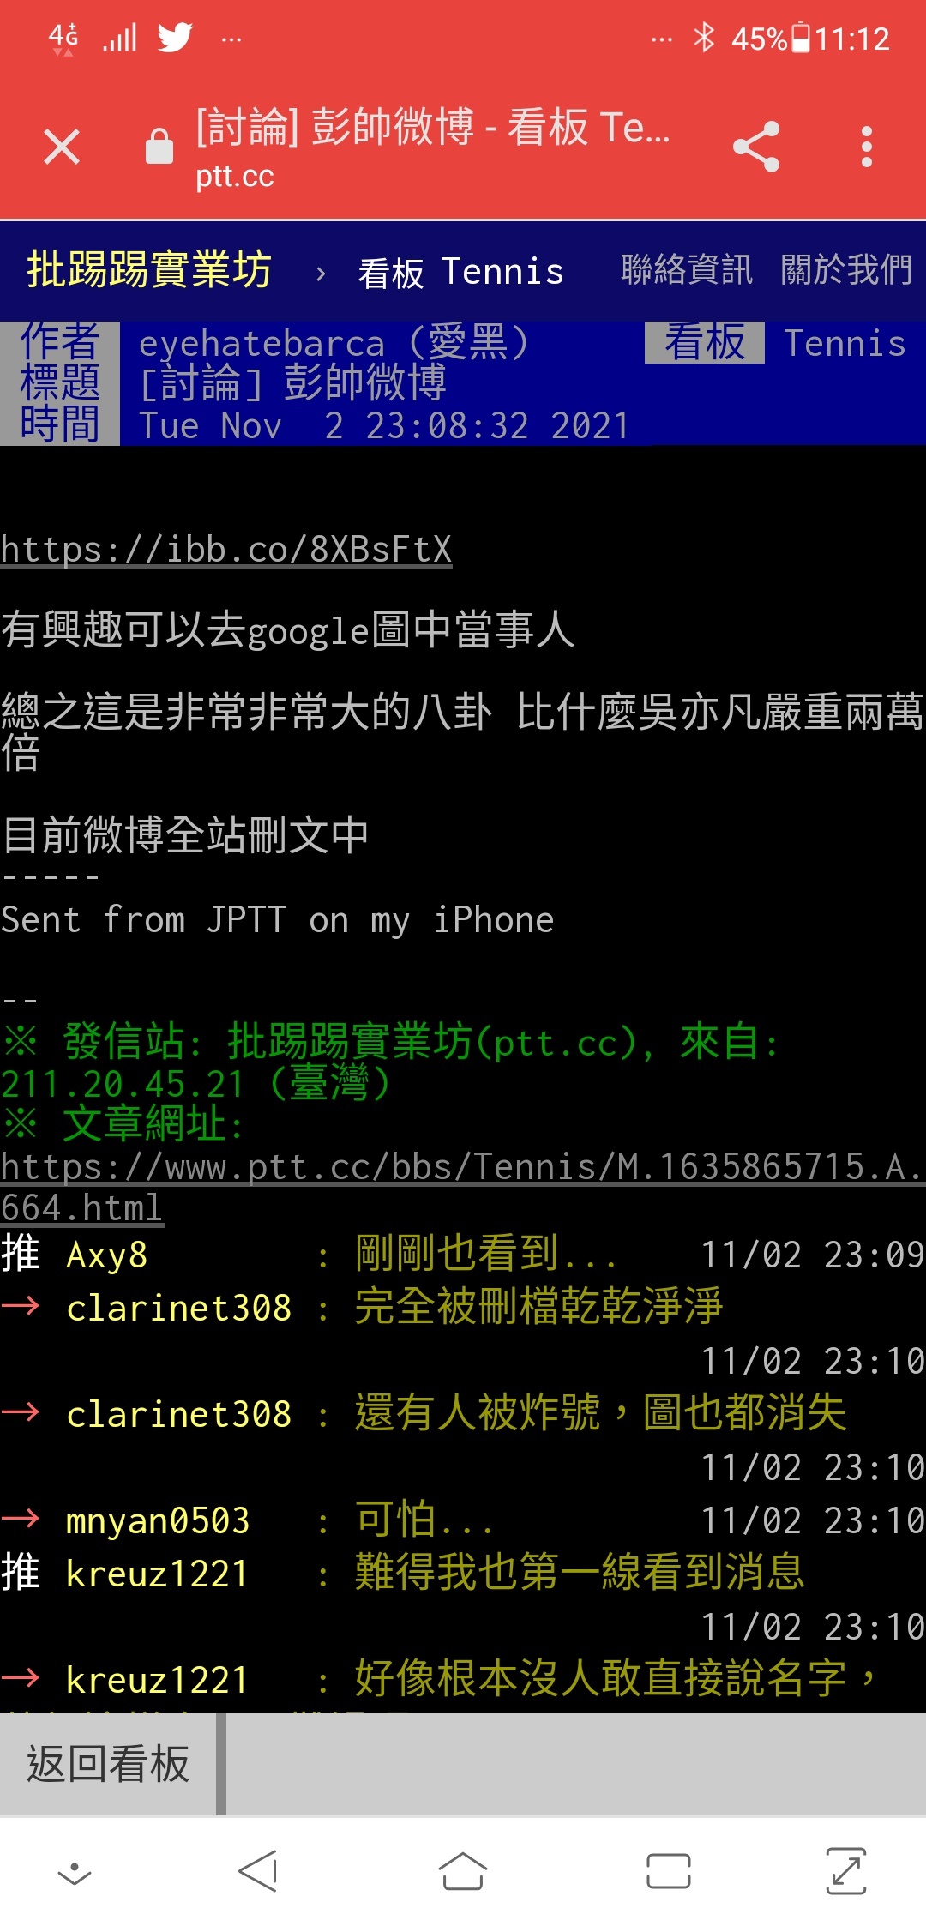Tap the share icon in header

(x=756, y=147)
